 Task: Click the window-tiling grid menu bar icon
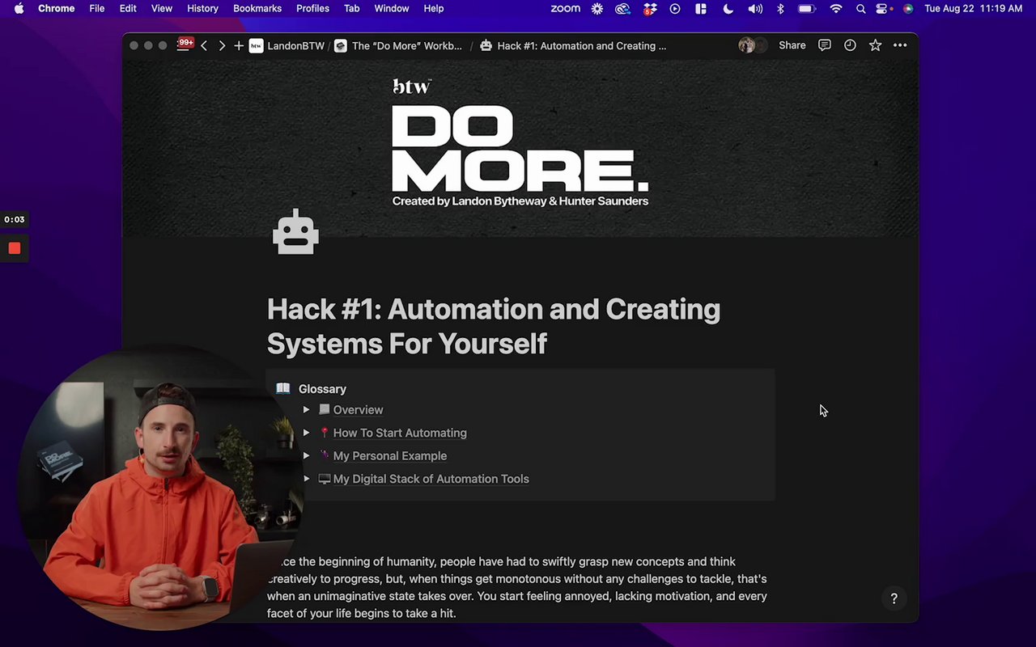pyautogui.click(x=701, y=8)
